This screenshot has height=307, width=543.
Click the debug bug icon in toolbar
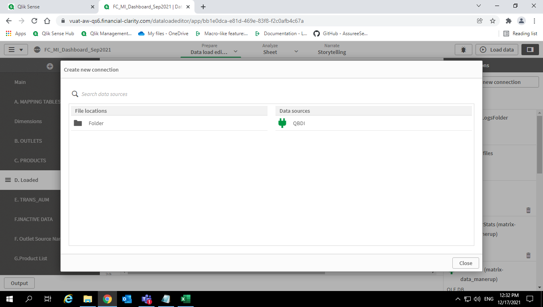point(463,49)
